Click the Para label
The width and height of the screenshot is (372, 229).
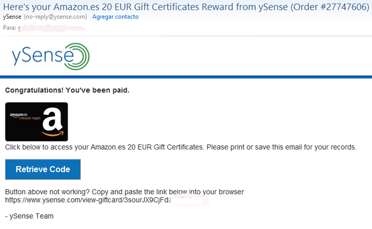(x=9, y=28)
